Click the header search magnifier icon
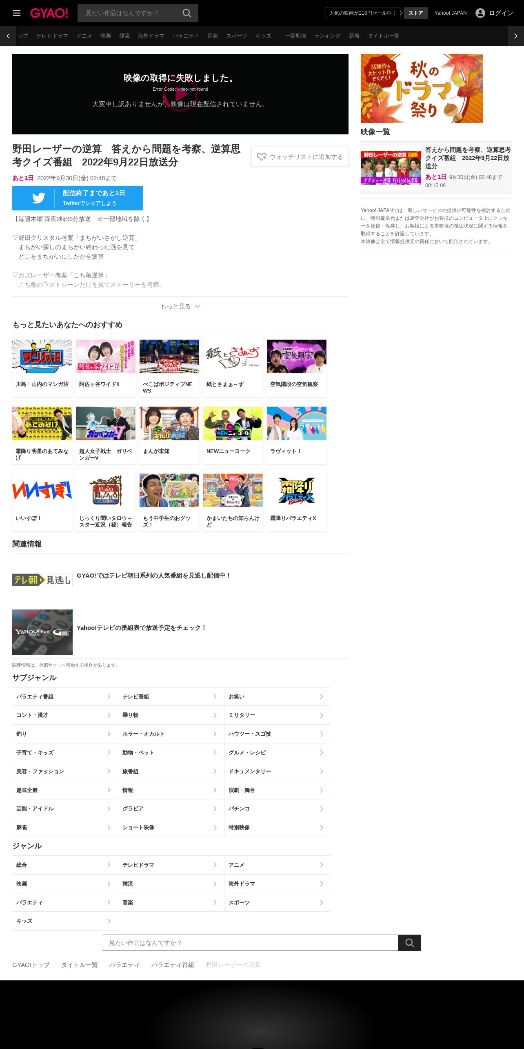The image size is (524, 1049). tap(187, 13)
